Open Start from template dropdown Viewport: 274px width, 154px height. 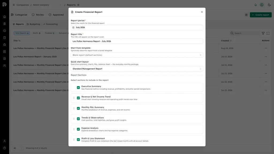(137, 55)
